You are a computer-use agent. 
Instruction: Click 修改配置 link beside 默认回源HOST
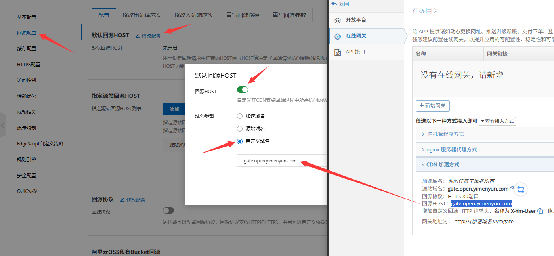click(148, 36)
